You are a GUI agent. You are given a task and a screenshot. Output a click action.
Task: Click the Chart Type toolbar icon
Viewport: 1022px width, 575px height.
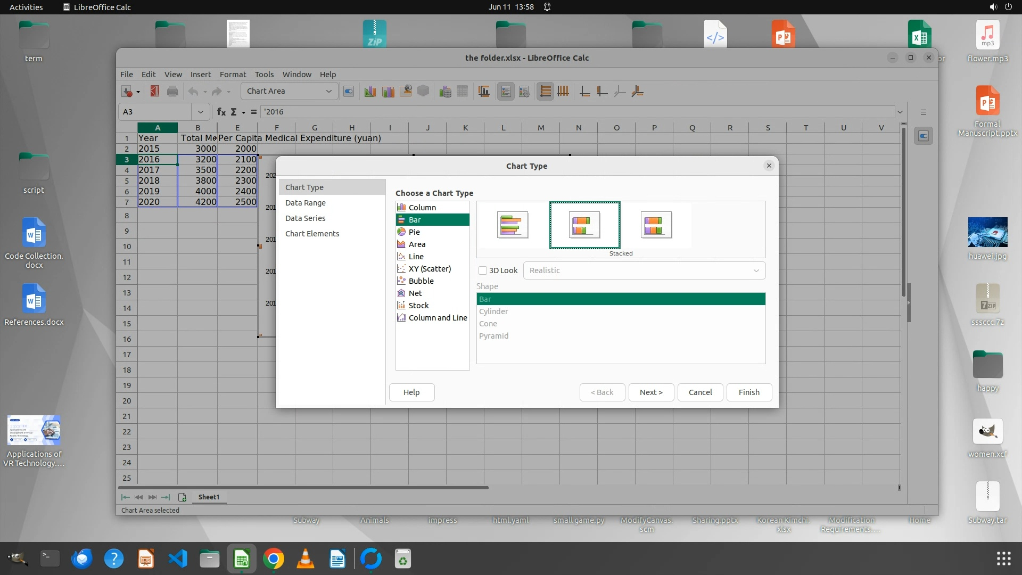tap(370, 92)
